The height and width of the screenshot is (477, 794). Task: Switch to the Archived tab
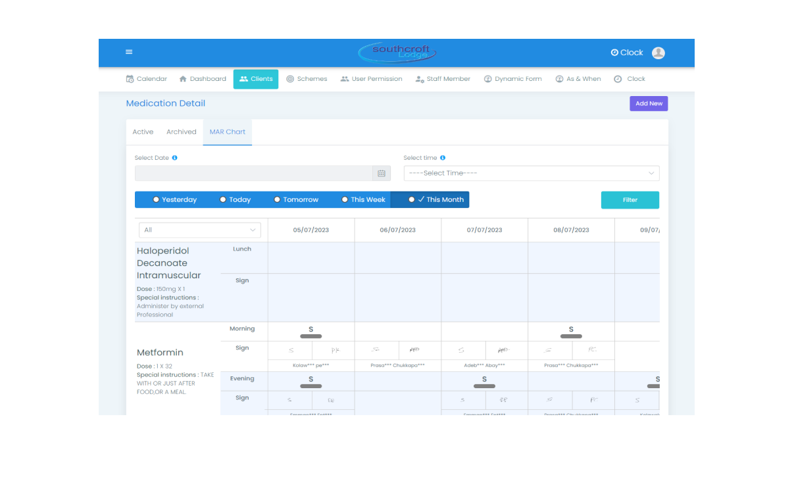[181, 132]
